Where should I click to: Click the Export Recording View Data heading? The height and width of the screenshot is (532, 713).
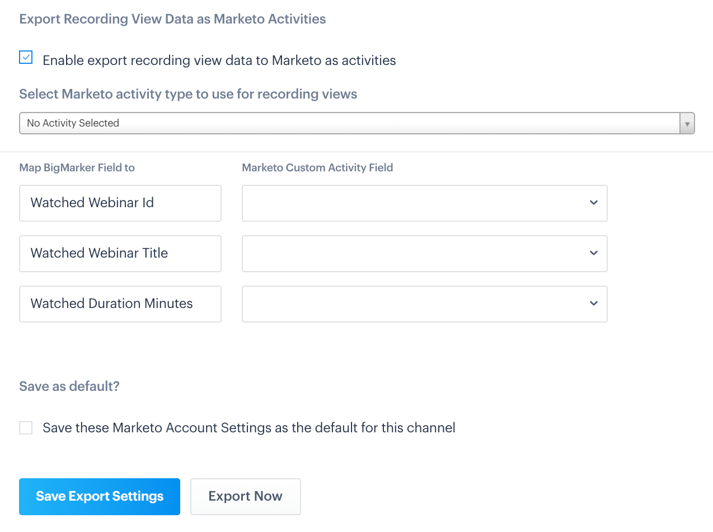point(172,19)
